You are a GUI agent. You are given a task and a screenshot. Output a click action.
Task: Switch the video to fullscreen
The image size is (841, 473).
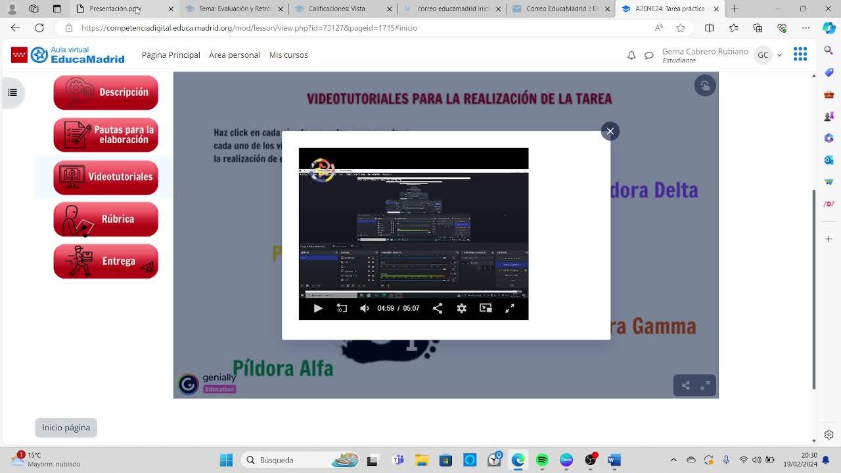tap(510, 308)
